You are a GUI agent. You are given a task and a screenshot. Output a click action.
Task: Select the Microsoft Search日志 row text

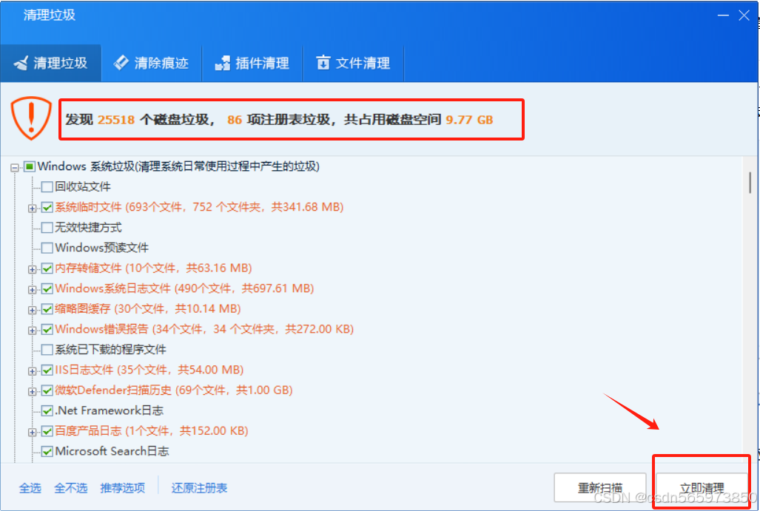pyautogui.click(x=112, y=451)
